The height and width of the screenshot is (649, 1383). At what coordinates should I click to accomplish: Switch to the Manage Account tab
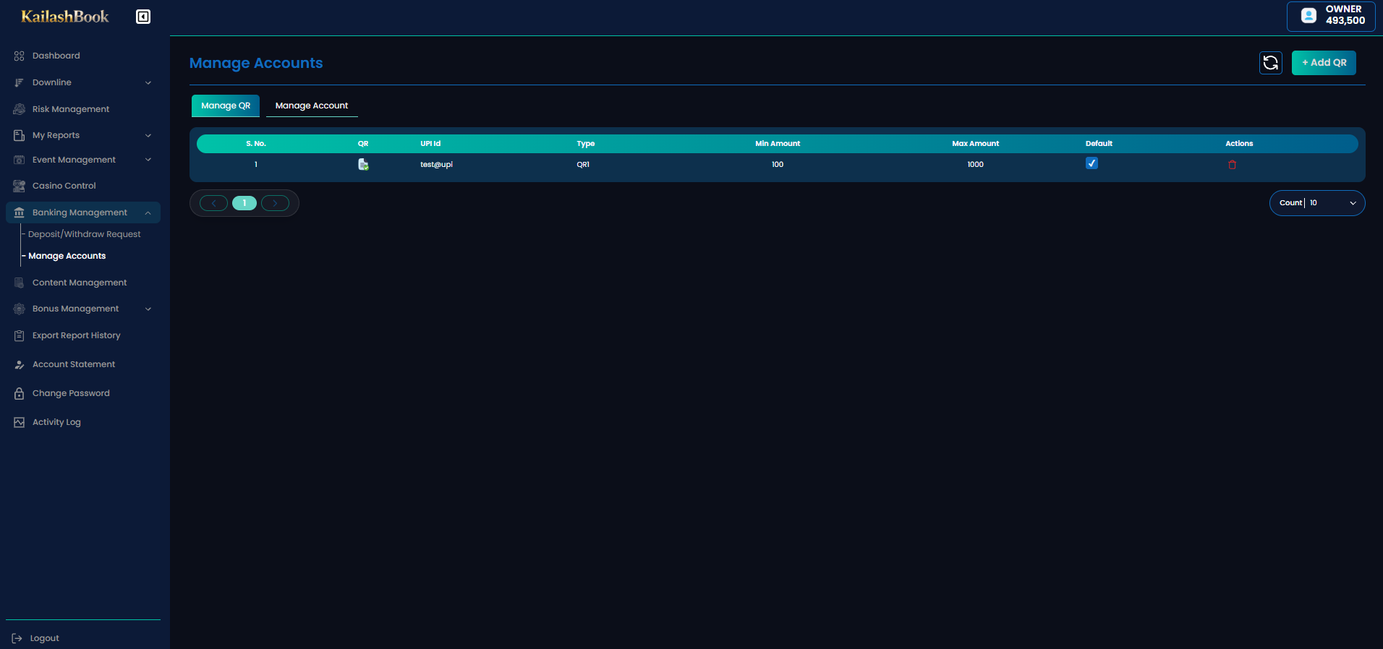pyautogui.click(x=312, y=106)
